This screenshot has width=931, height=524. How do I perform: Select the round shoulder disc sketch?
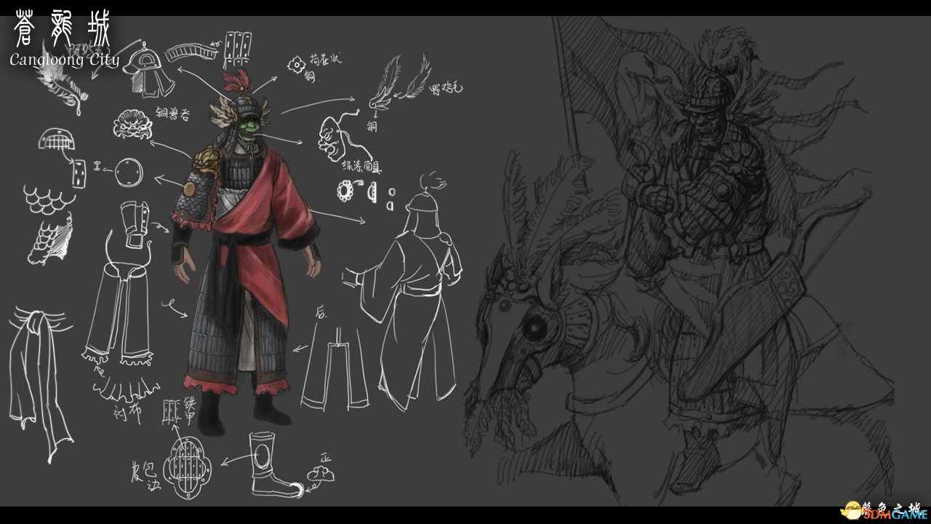coord(129,173)
